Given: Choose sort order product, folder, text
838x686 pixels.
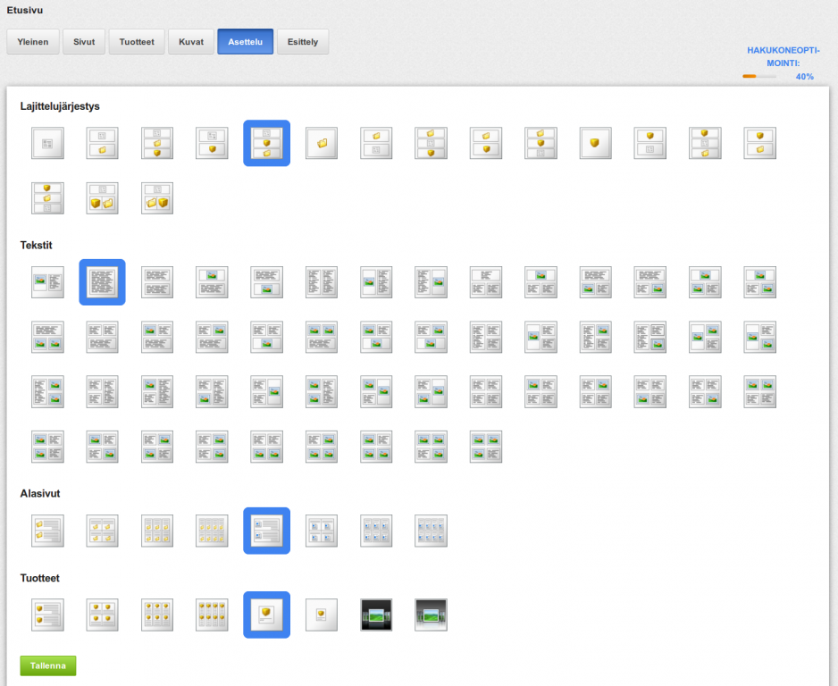Looking at the screenshot, I should (x=47, y=197).
